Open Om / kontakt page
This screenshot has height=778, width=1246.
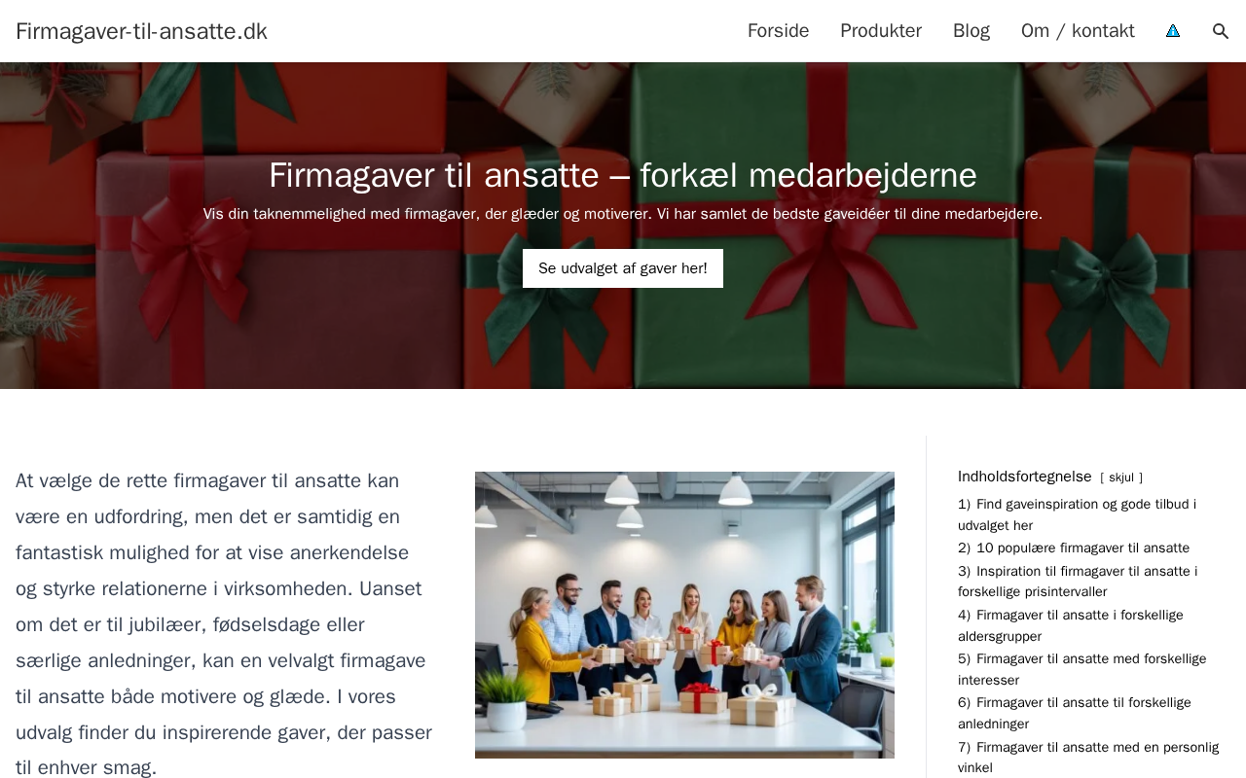pyautogui.click(x=1078, y=31)
